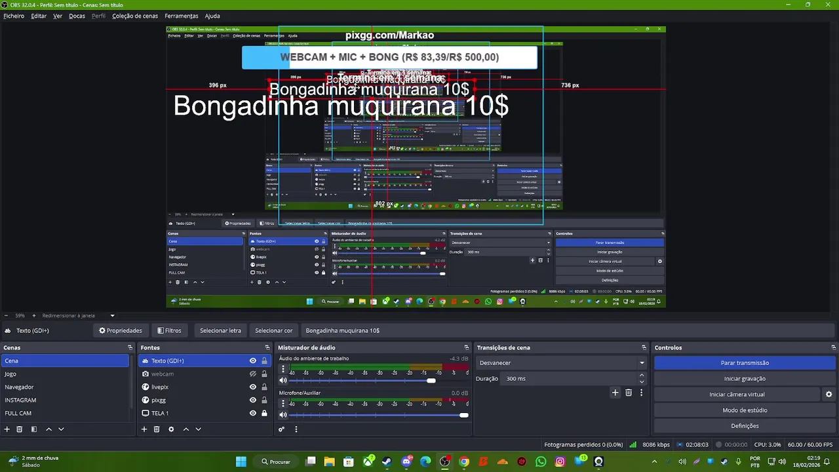Enable Modo de estúdio
Screen dimensions: 839x472
[x=745, y=410]
